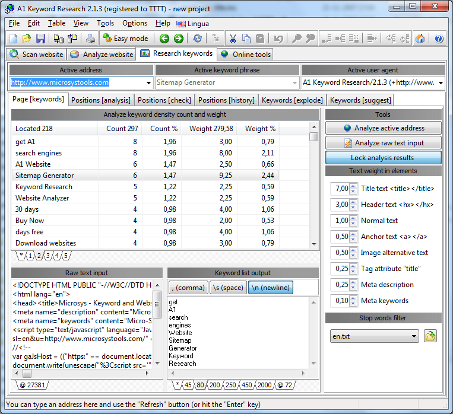Select word-count filter tab 3
The image size is (453, 414).
48,256
